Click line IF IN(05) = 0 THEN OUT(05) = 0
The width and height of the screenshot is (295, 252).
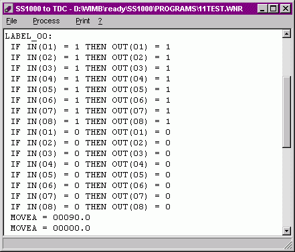click(x=90, y=175)
